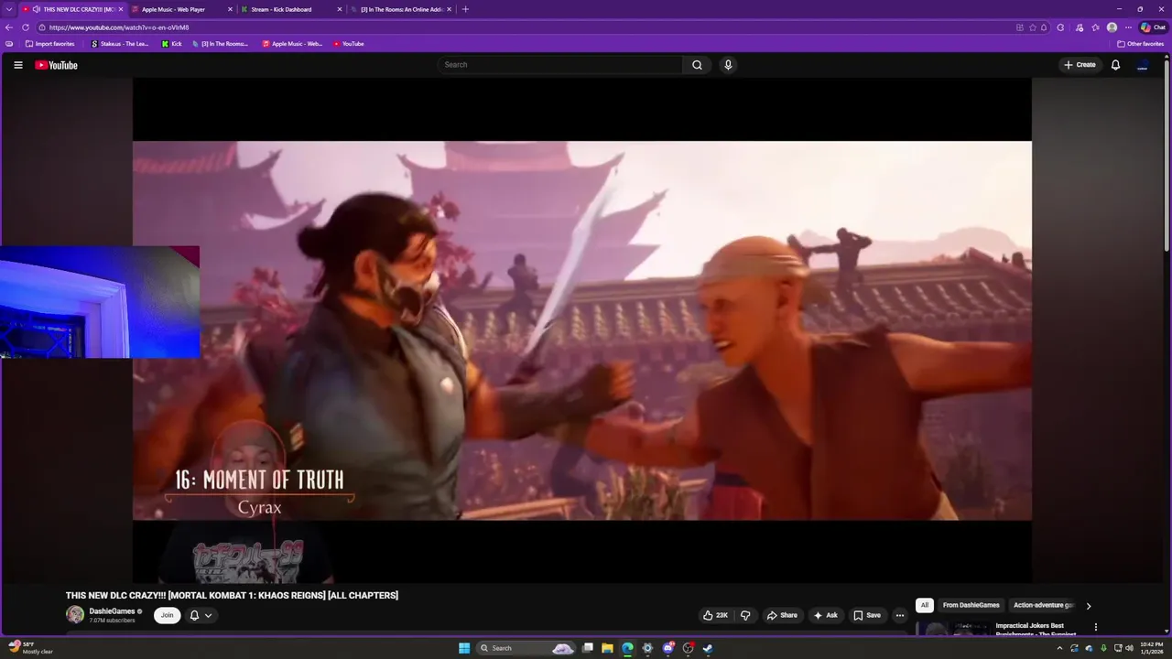Viewport: 1172px width, 659px height.
Task: Share the video
Action: point(782,615)
